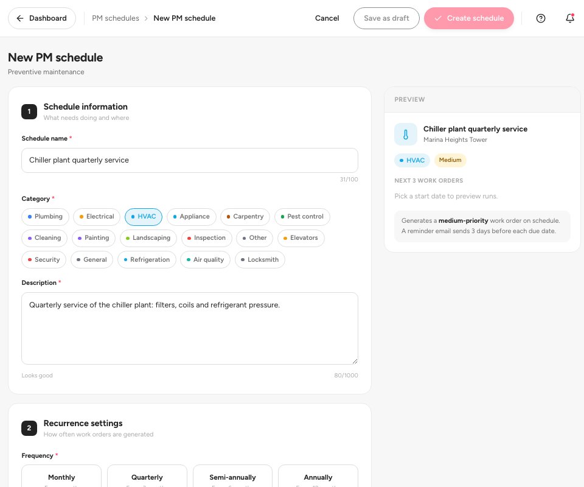Toggle the HVAC category chip

point(144,217)
